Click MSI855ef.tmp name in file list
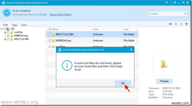 click(x=63, y=40)
